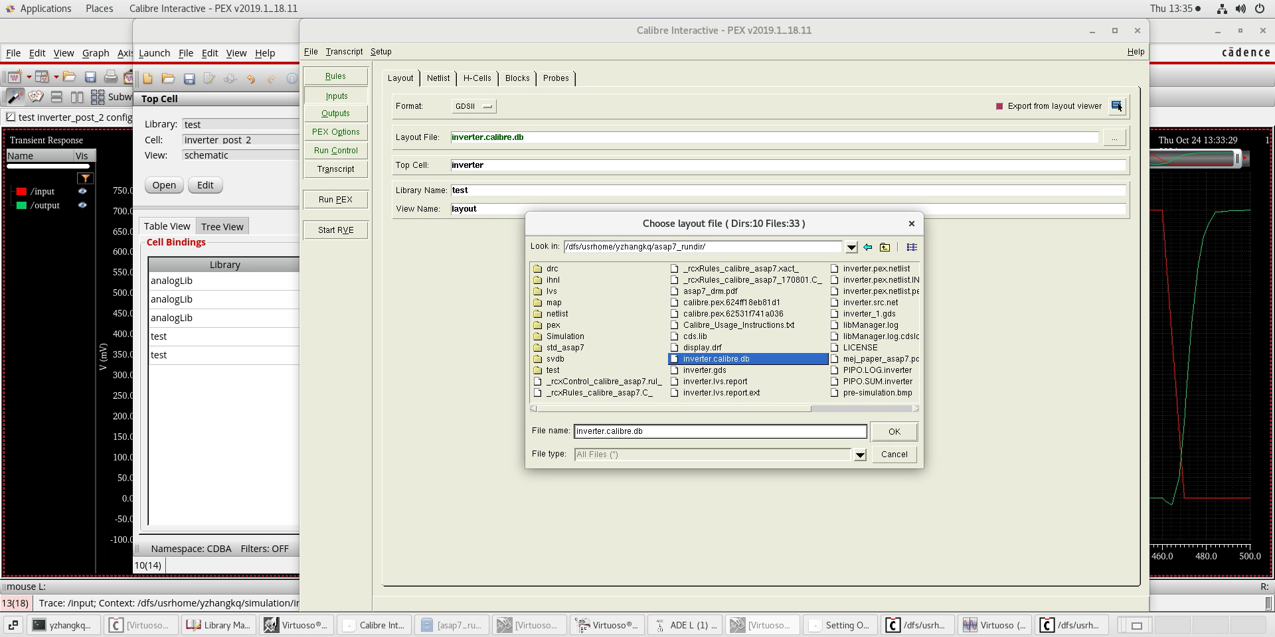Viewport: 1275px width, 637px height.
Task: Click layout viewer icon beside Export checkbox
Action: (1116, 106)
